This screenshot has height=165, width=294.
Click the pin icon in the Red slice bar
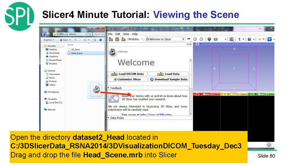pyautogui.click(x=195, y=94)
